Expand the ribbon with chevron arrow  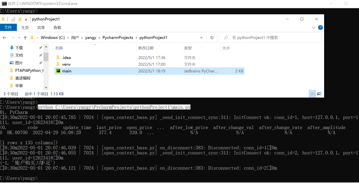tap(314, 27)
